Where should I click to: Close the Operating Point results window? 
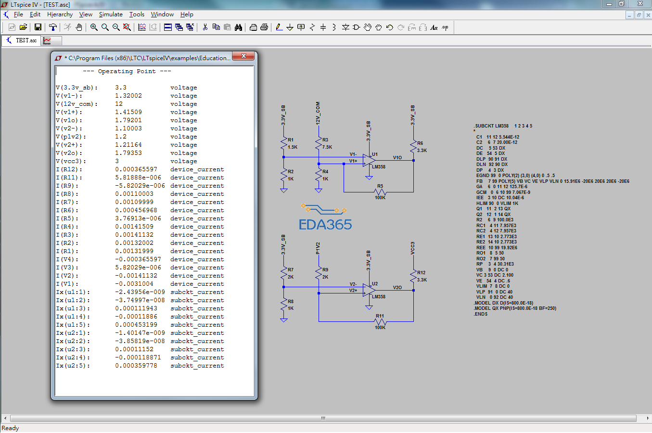244,56
